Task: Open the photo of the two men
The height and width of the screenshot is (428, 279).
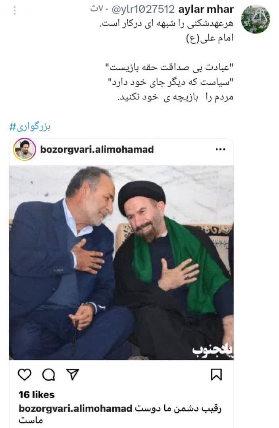Action: coord(121,263)
